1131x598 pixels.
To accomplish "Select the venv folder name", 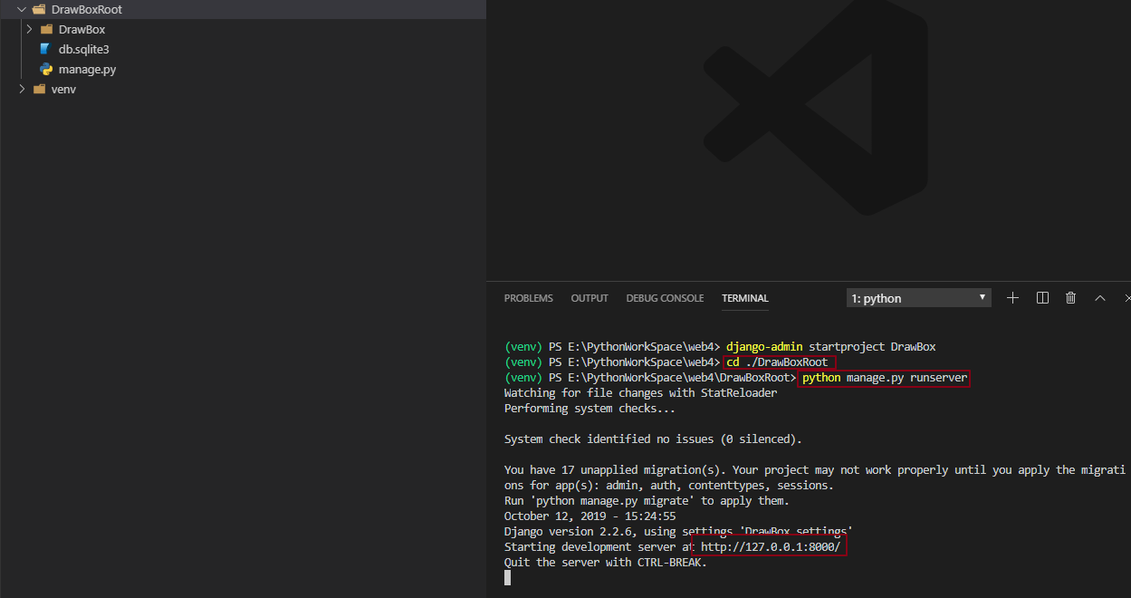I will point(63,89).
